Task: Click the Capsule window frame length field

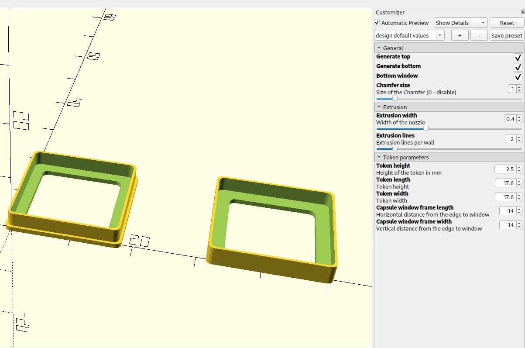Action: (507, 211)
